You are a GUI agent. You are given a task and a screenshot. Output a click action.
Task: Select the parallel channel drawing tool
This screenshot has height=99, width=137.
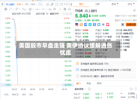(17, 9)
